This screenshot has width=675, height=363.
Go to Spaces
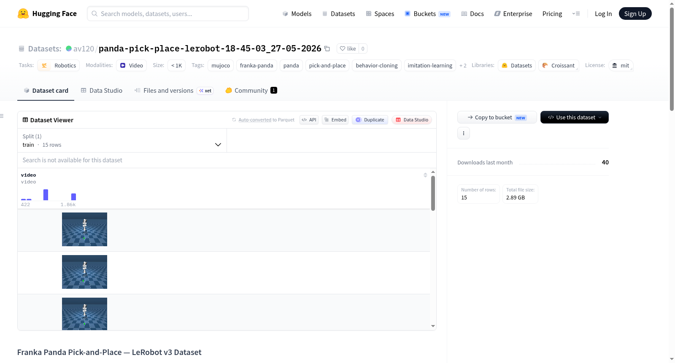[x=380, y=13]
